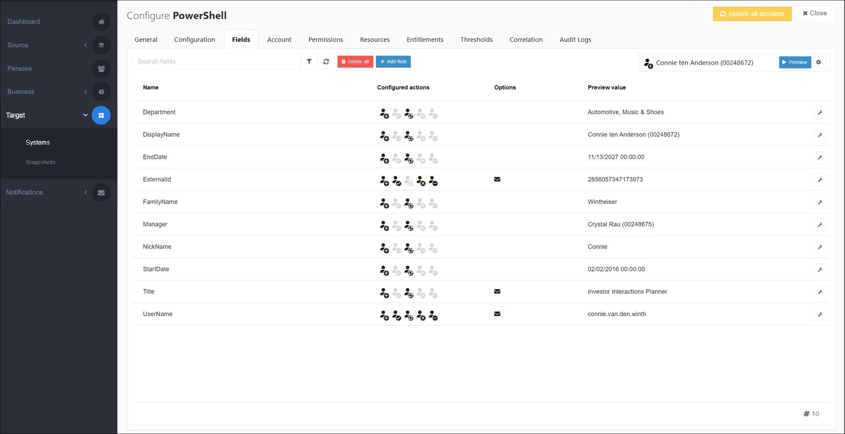Go to the Resources tab
Image resolution: width=845 pixels, height=434 pixels.
pyautogui.click(x=375, y=40)
